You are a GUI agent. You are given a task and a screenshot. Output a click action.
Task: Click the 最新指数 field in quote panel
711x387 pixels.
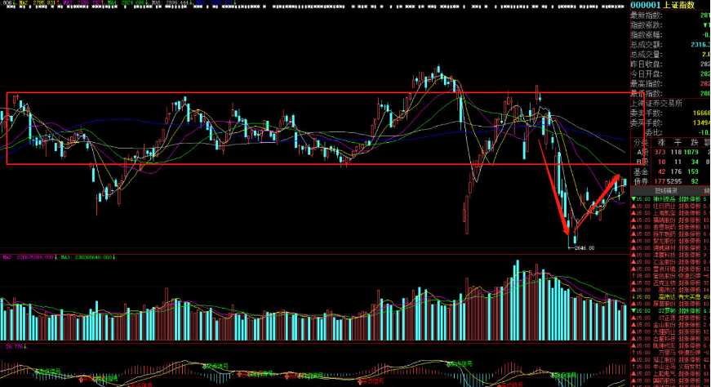(645, 16)
